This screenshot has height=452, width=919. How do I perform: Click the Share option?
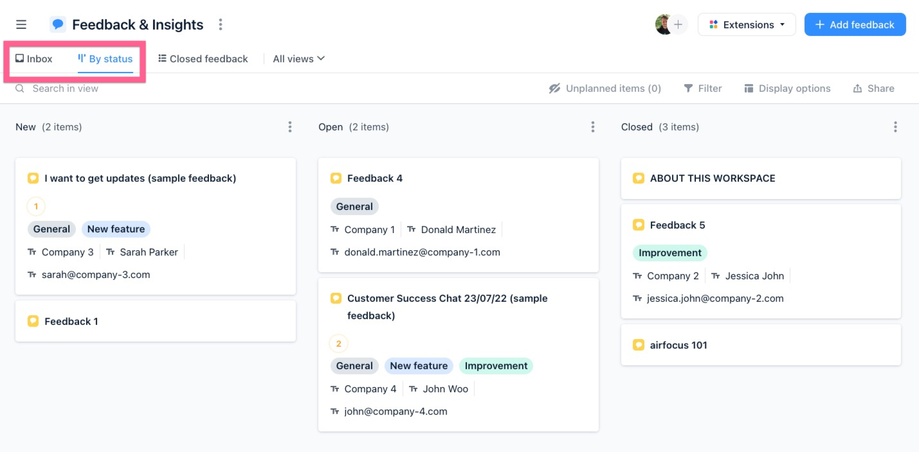(x=873, y=88)
